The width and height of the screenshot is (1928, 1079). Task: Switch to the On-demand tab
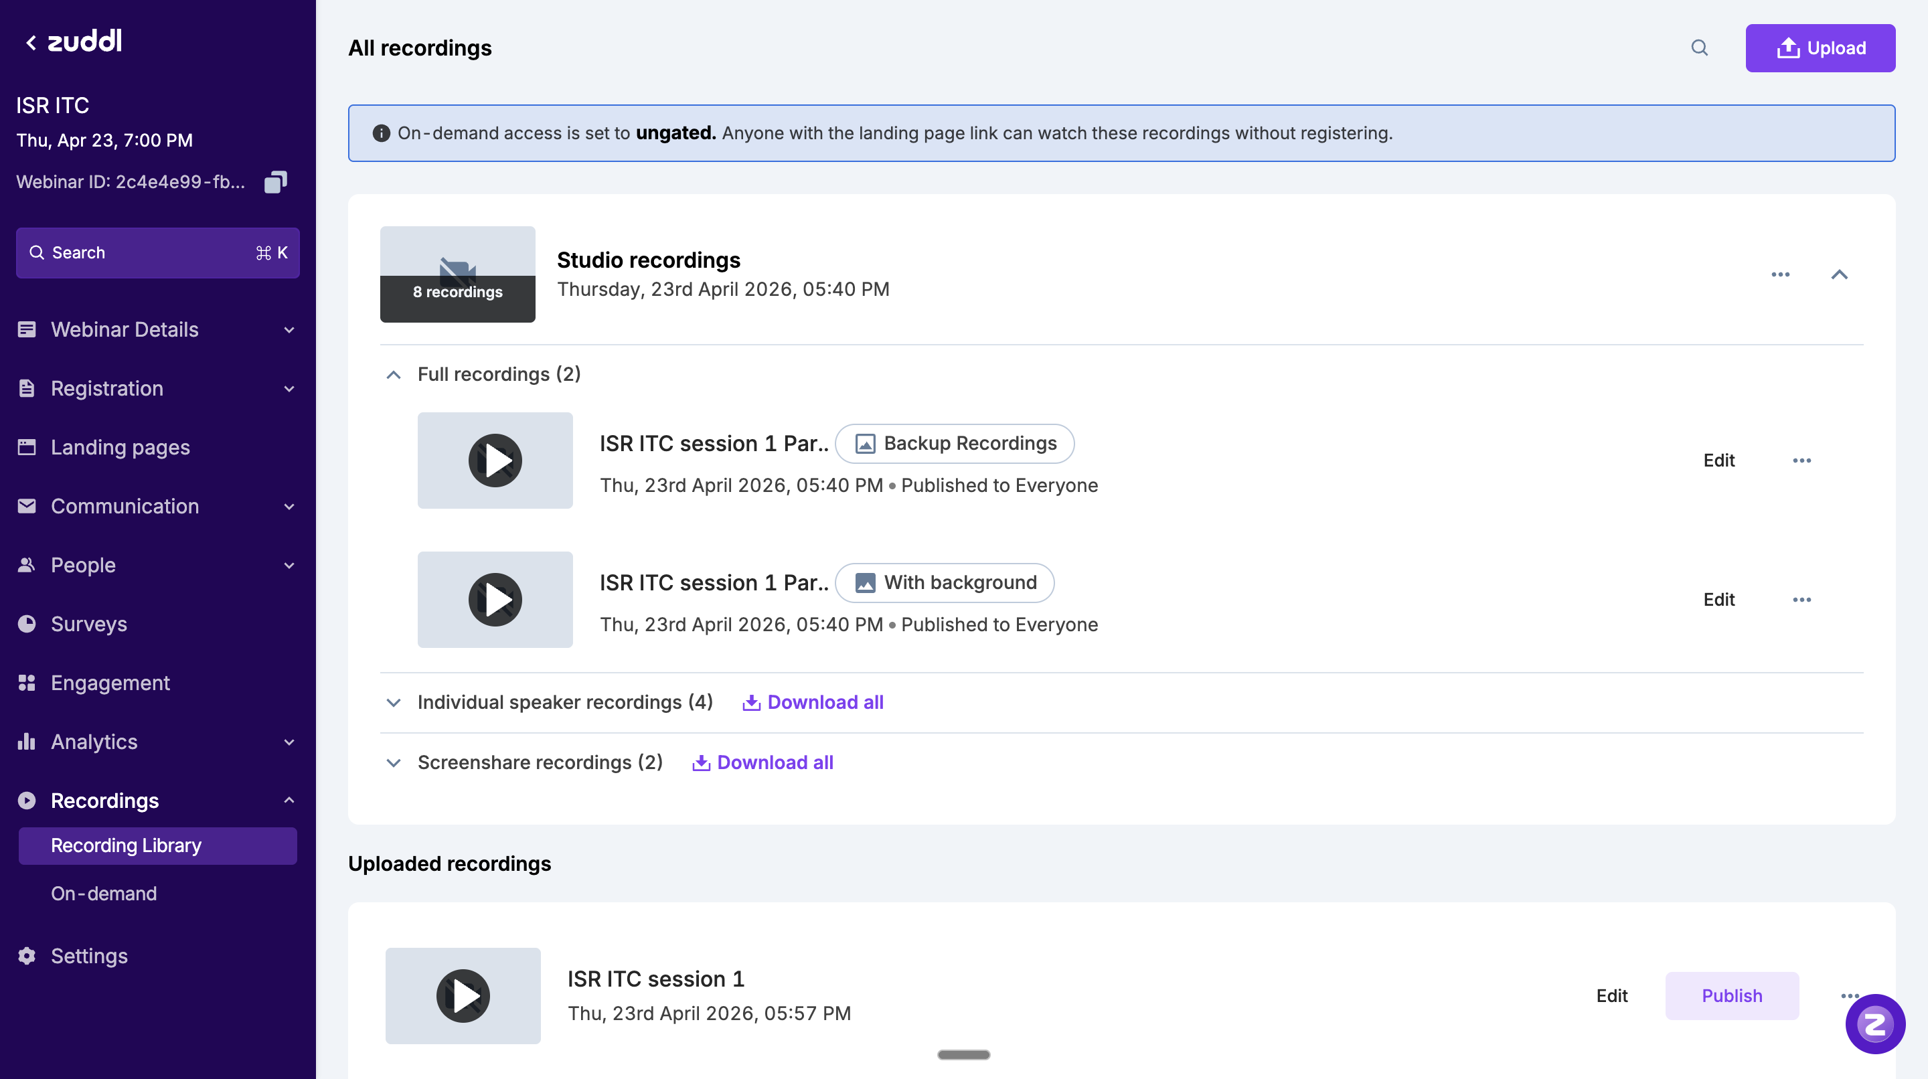104,893
